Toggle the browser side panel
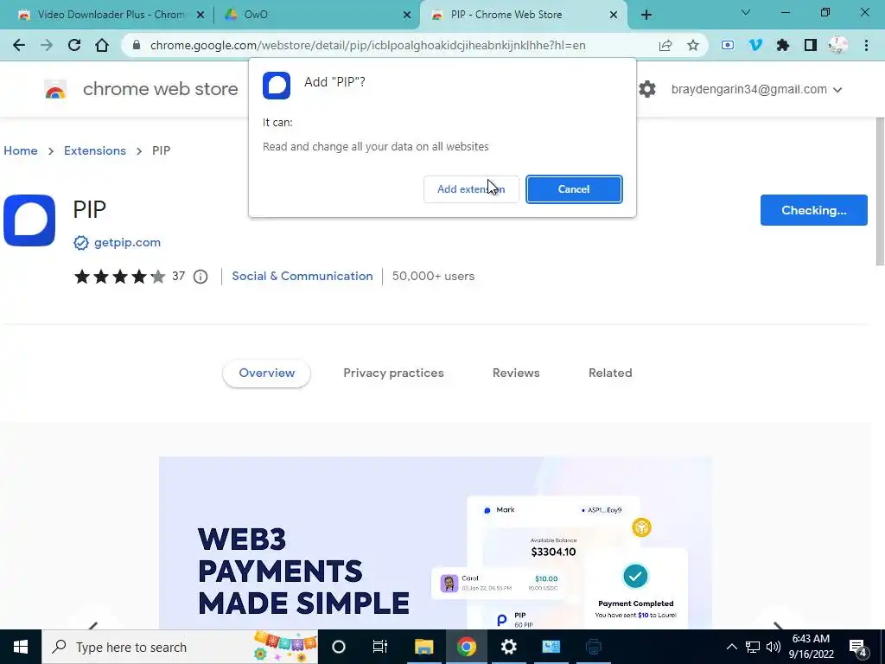Image resolution: width=885 pixels, height=664 pixels. click(811, 45)
